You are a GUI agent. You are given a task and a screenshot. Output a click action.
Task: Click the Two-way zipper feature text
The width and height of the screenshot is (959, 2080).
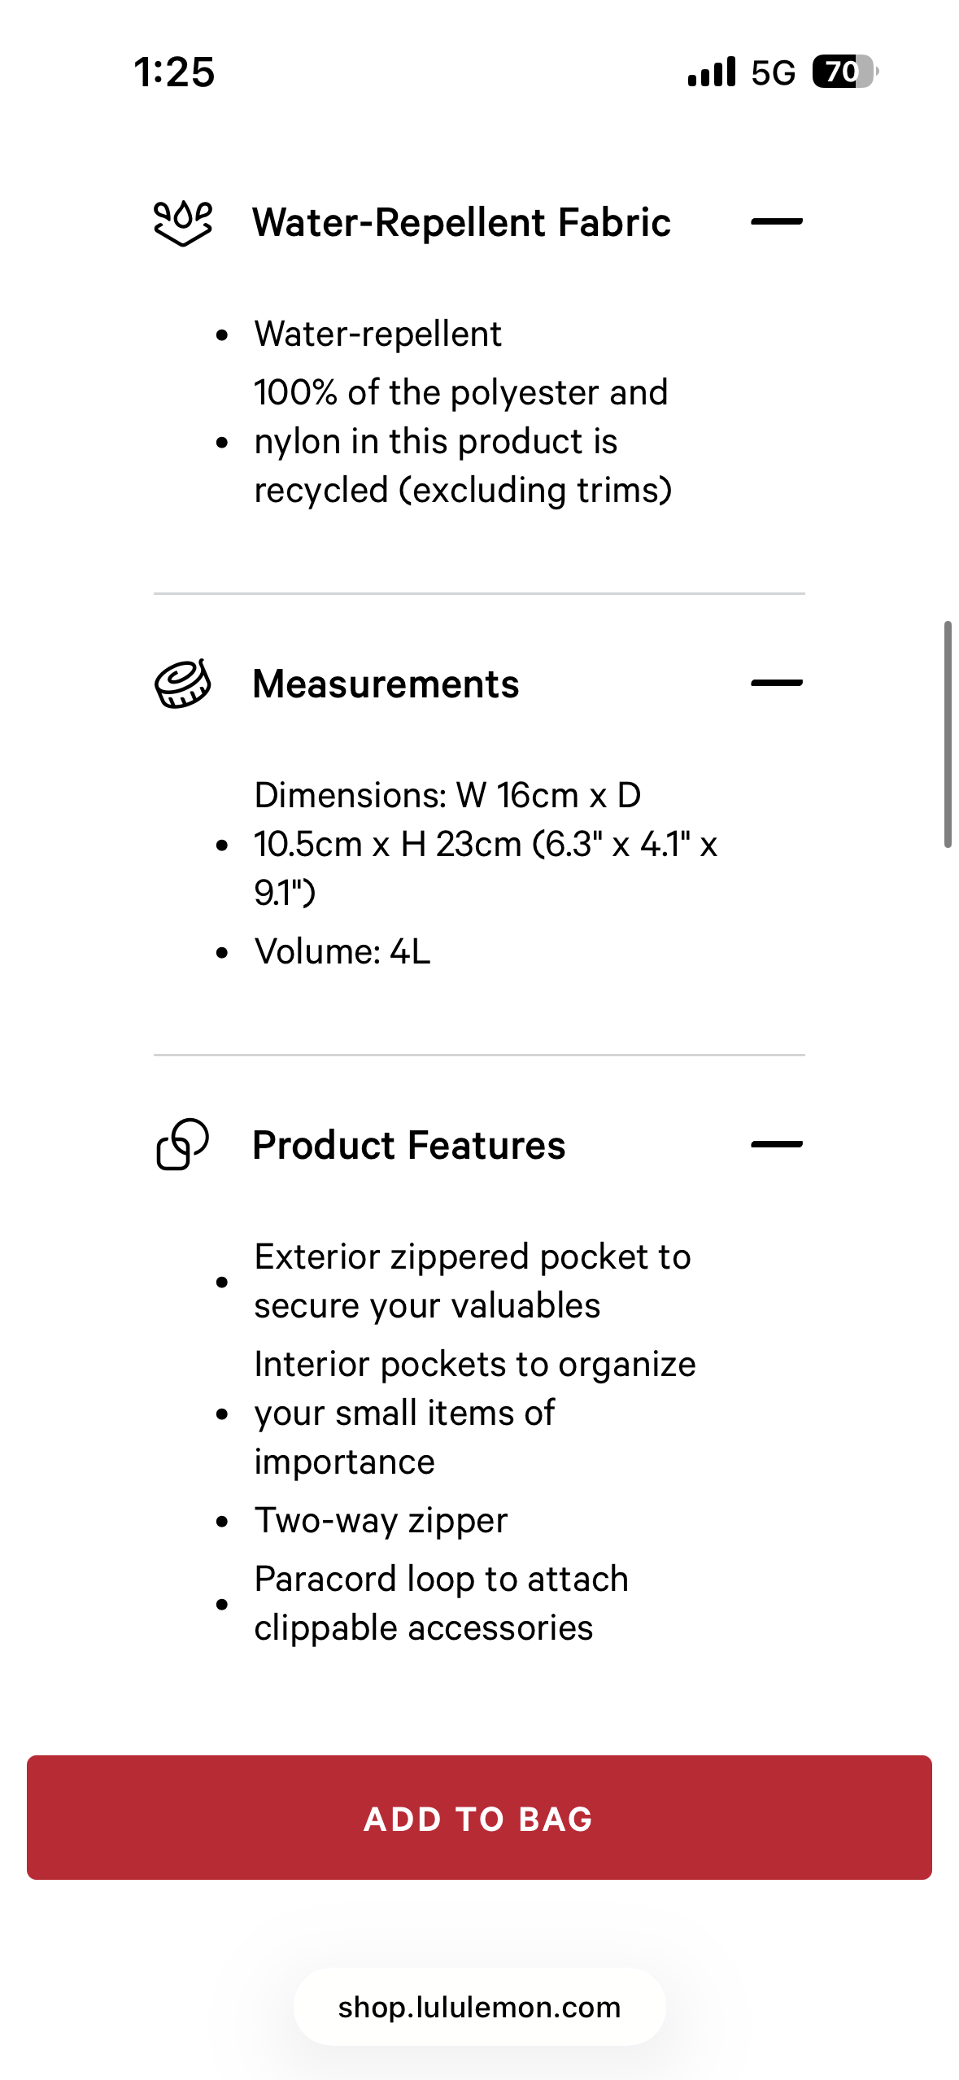tap(381, 1520)
